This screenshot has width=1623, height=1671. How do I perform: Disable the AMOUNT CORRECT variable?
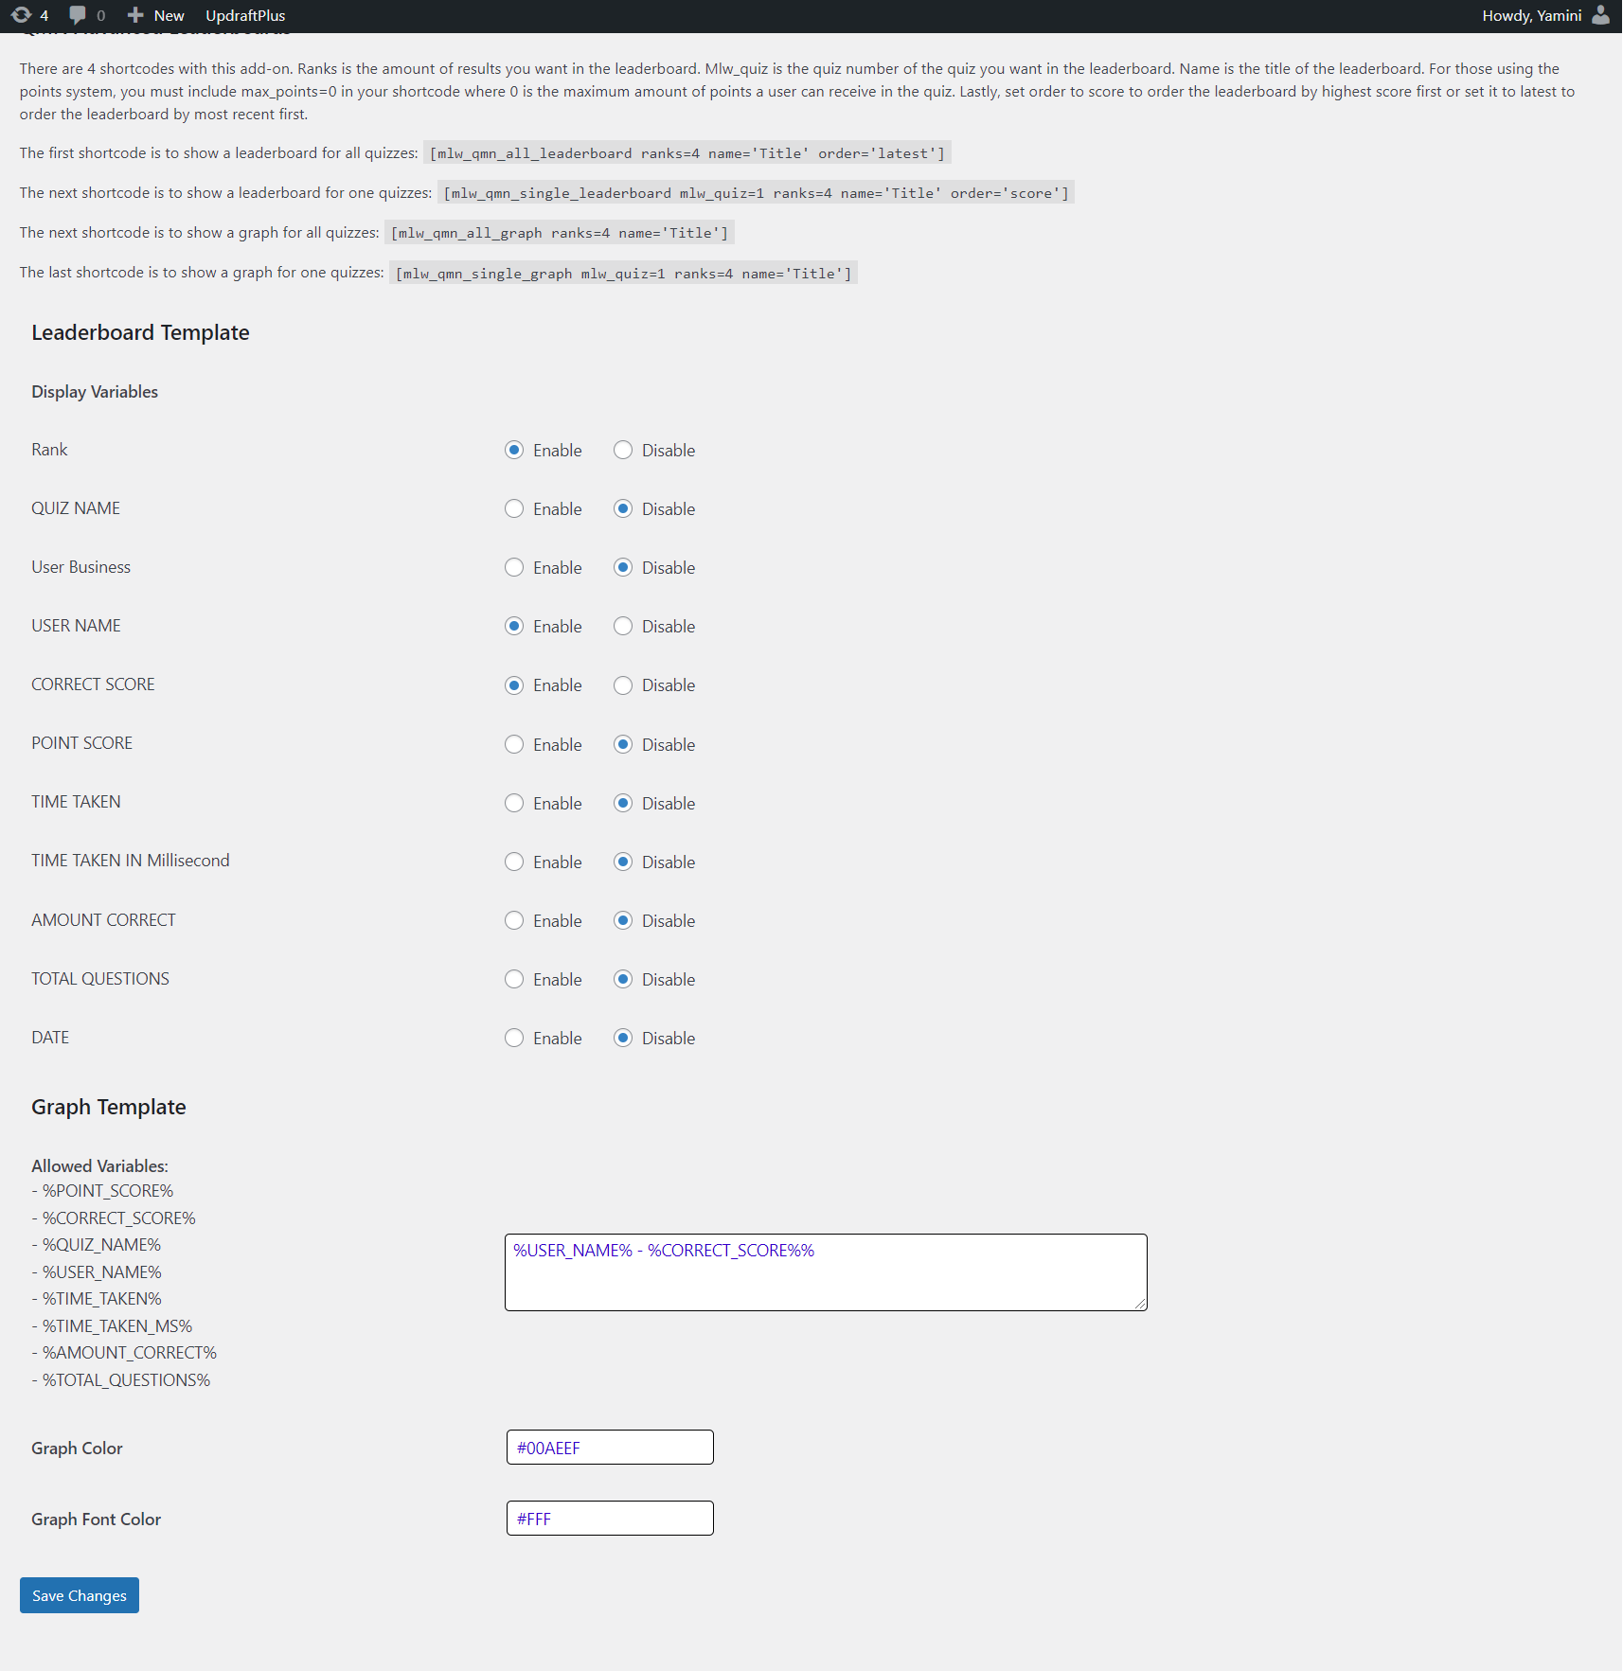tap(623, 920)
